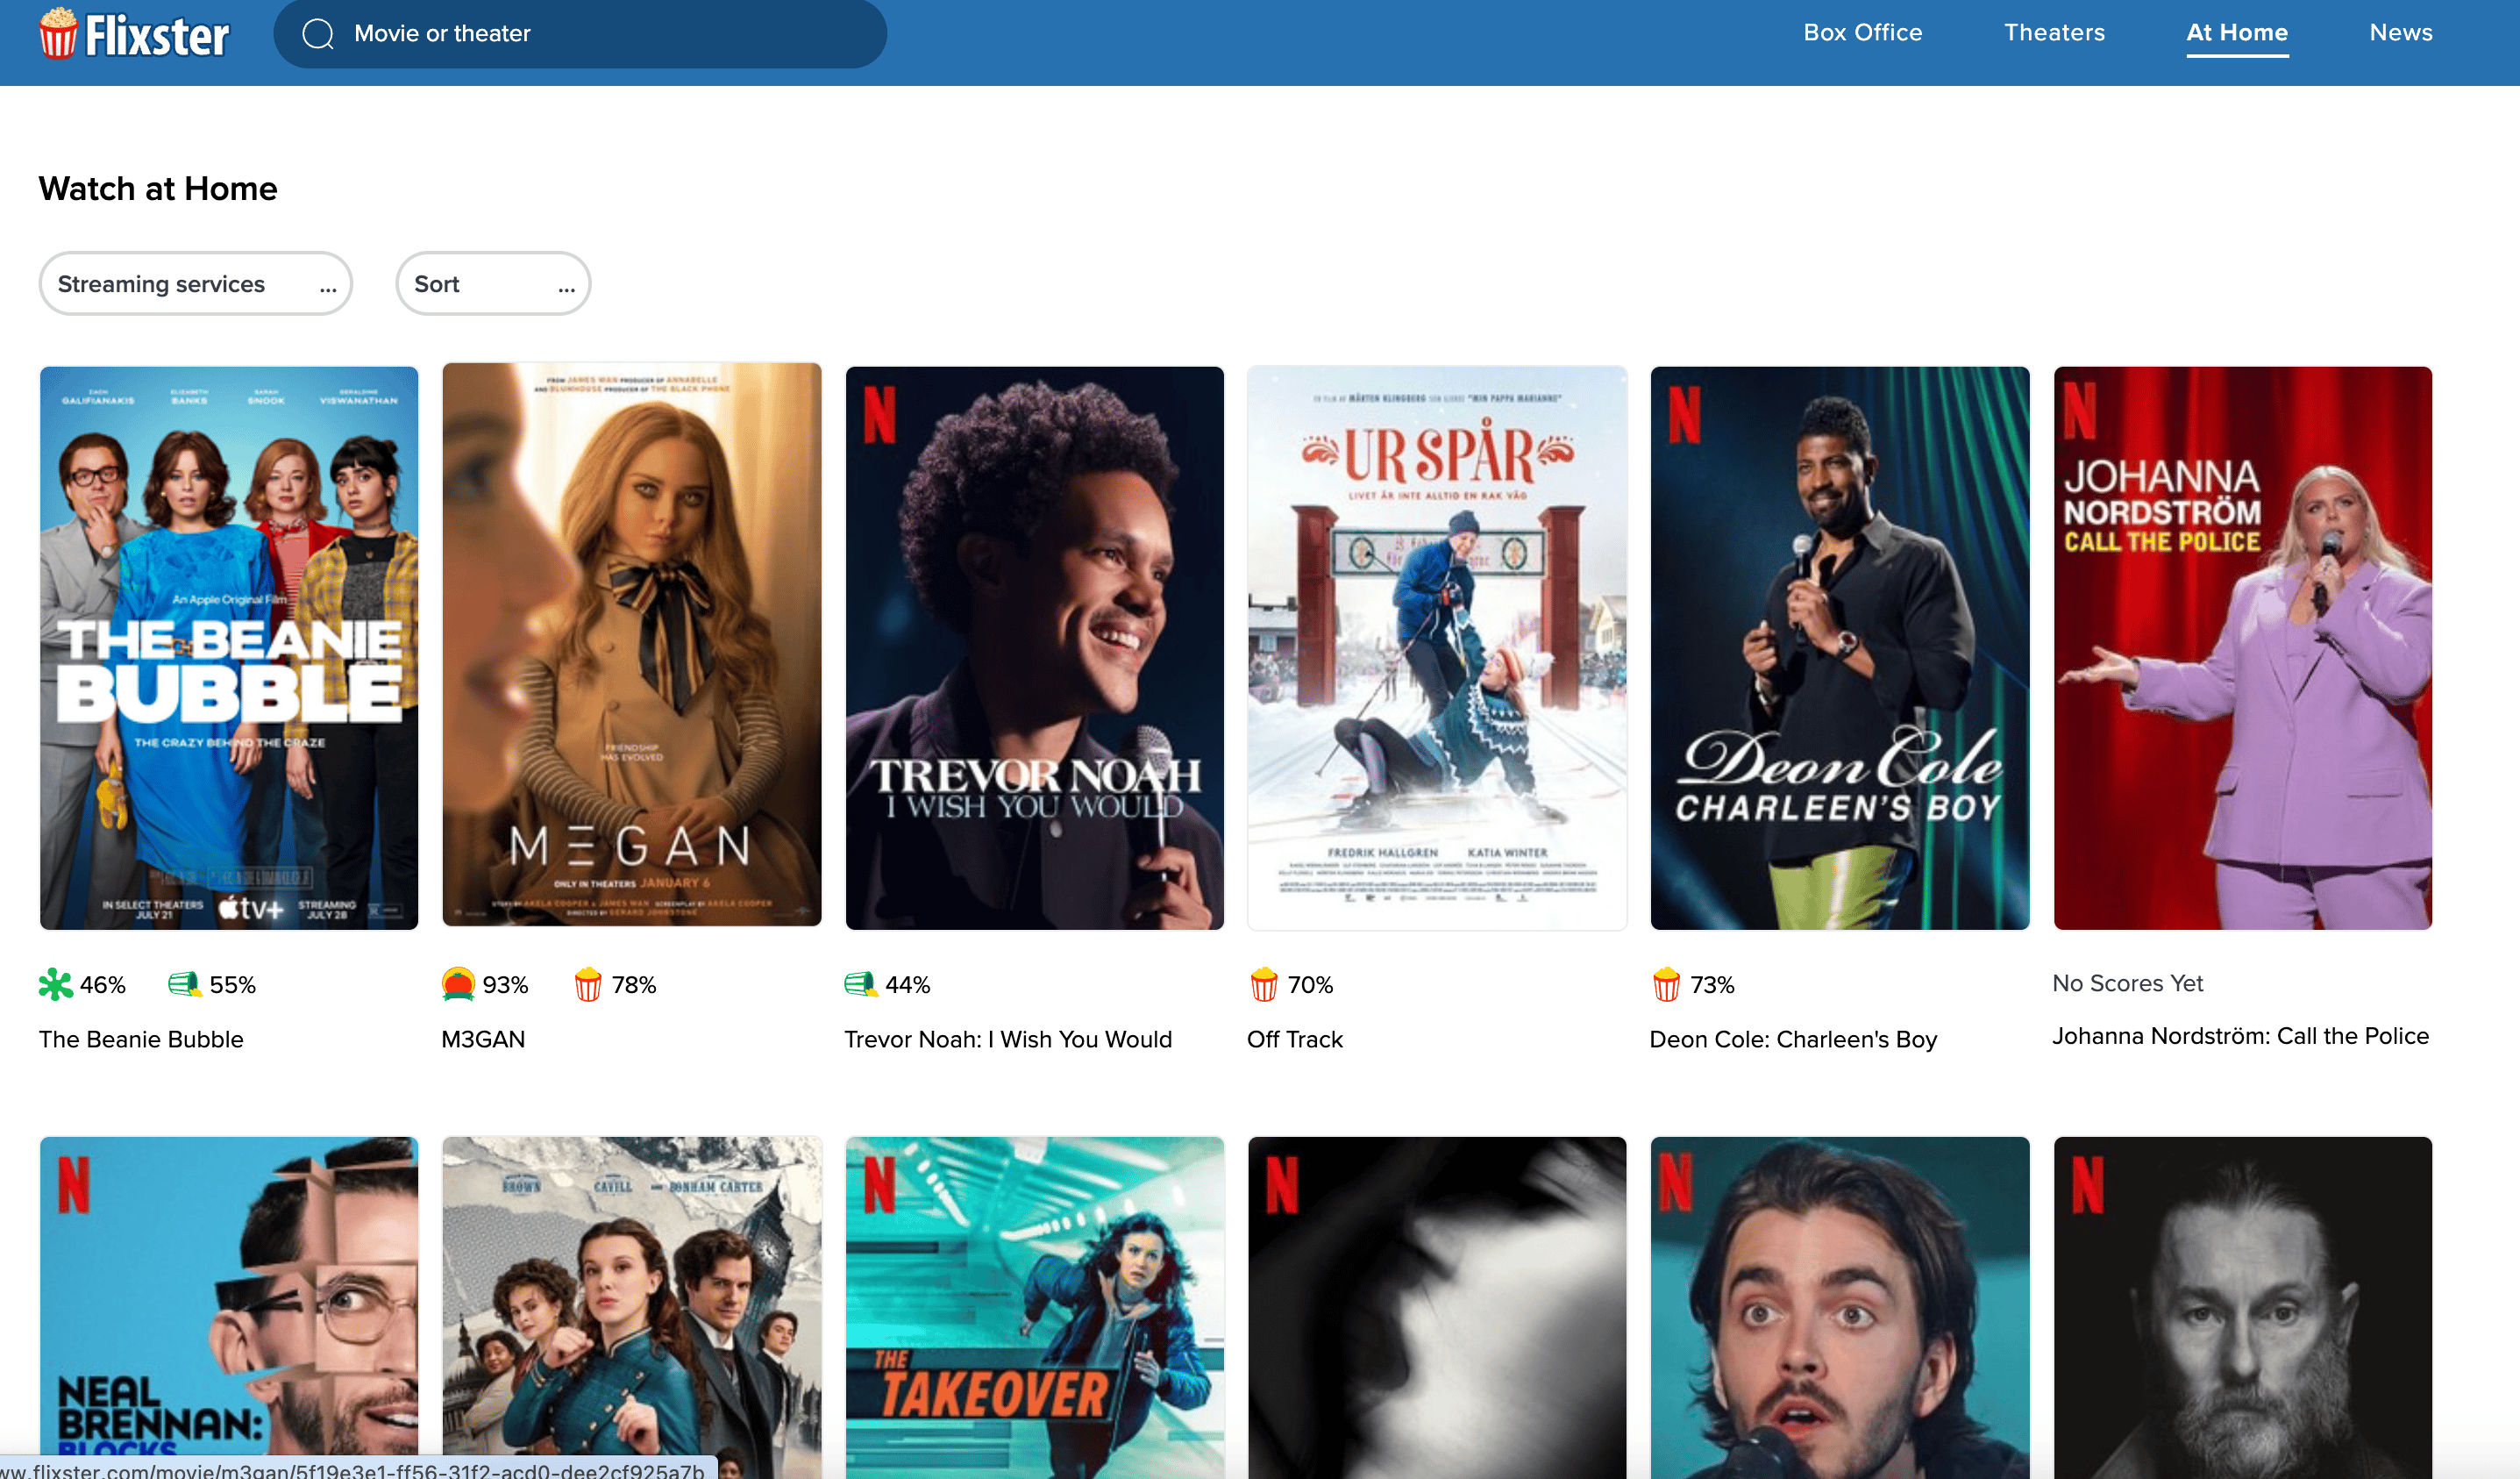This screenshot has height=1479, width=2520.
Task: Click the search magnifier icon
Action: pos(318,34)
